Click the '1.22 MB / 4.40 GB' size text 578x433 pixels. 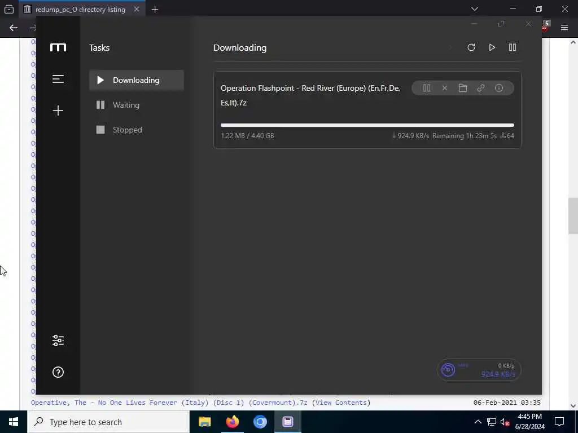point(247,136)
